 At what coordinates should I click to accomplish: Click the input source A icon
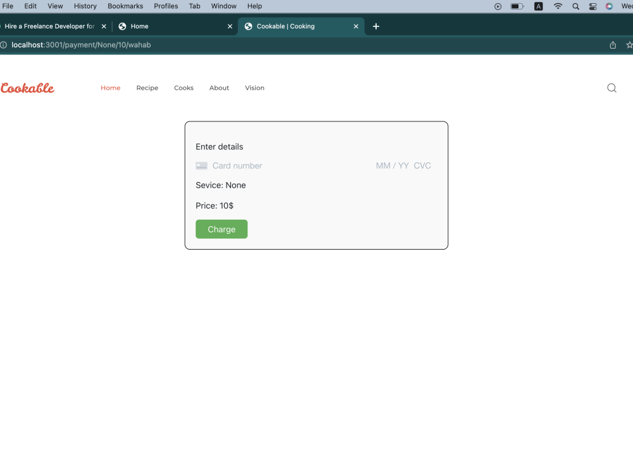click(x=538, y=6)
